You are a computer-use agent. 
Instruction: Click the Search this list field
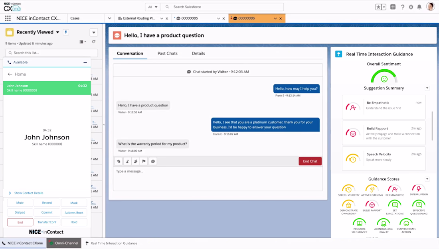tap(52, 53)
